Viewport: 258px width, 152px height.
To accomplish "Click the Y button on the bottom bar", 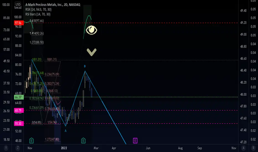I will (6, 148).
